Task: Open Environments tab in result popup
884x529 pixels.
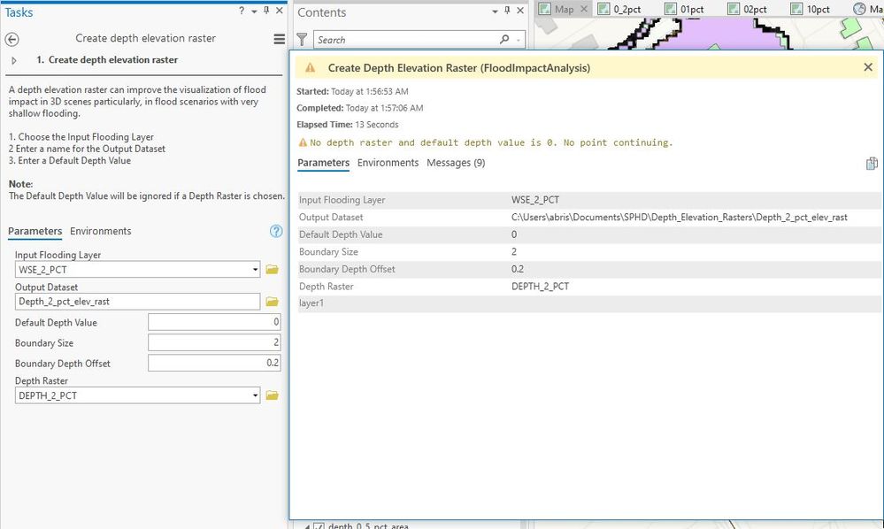Action: [388, 163]
